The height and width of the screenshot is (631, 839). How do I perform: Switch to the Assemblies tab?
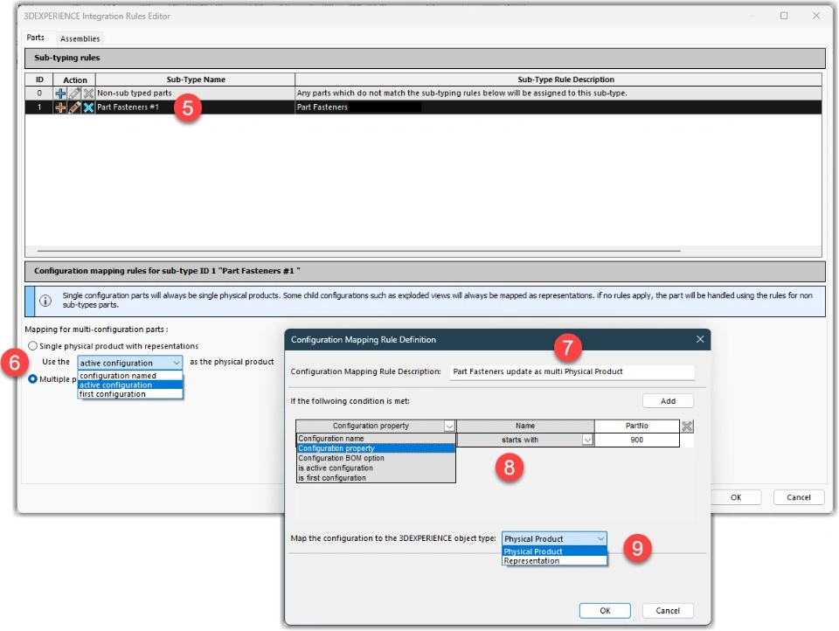(x=80, y=38)
